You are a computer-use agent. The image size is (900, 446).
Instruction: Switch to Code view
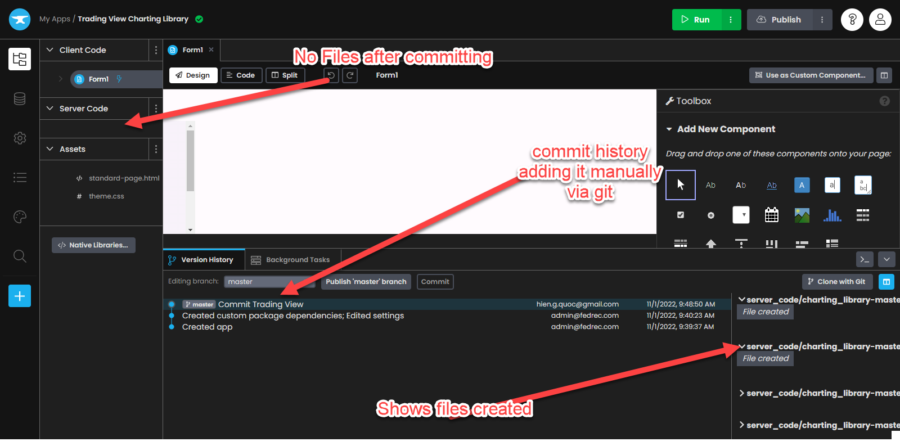(241, 75)
